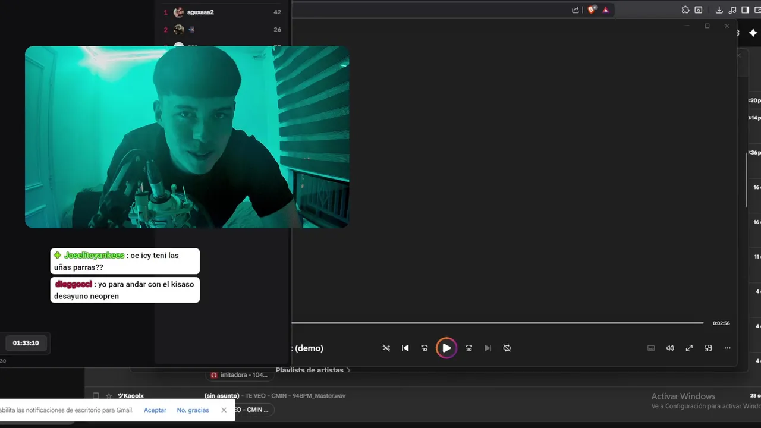Maximize the media player window
The width and height of the screenshot is (761, 428).
click(x=707, y=26)
